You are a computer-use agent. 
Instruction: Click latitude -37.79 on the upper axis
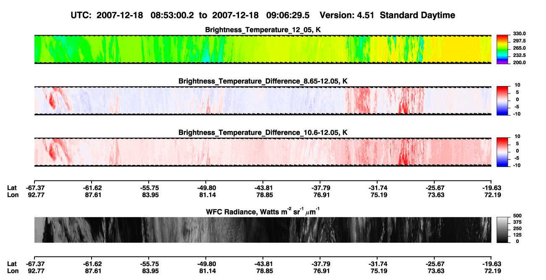click(x=320, y=188)
